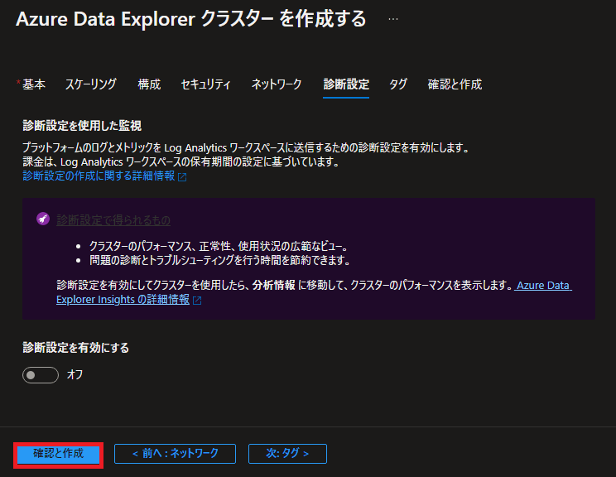Select the 診断設定 tab
Screen dimensions: 616x477
pos(346,84)
